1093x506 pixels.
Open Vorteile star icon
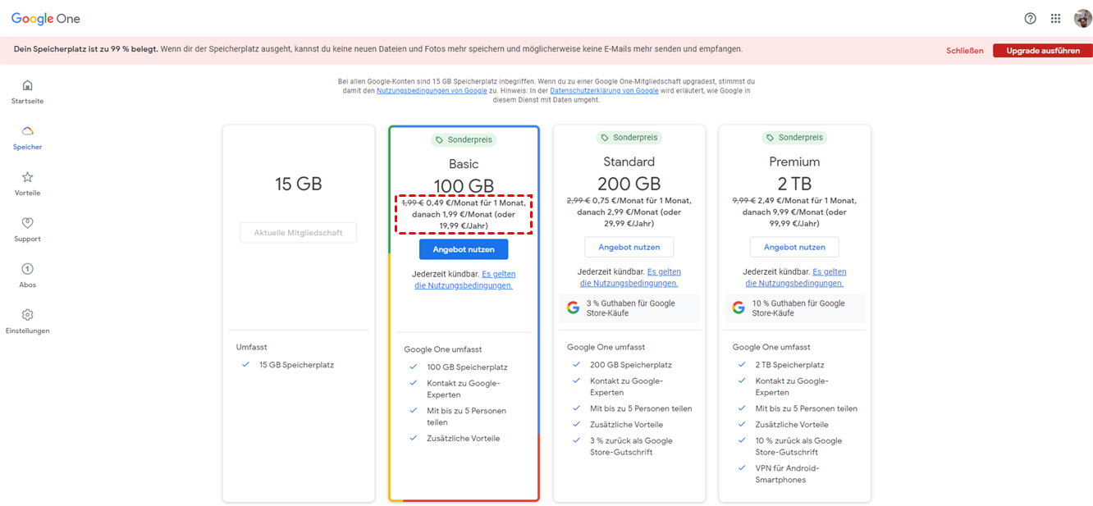tap(27, 177)
